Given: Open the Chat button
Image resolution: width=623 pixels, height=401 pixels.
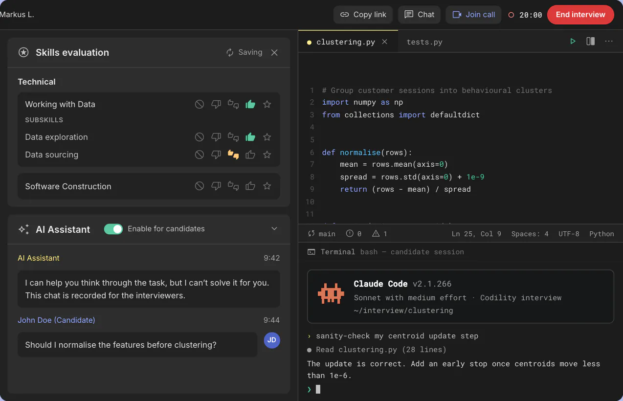Looking at the screenshot, I should point(419,15).
